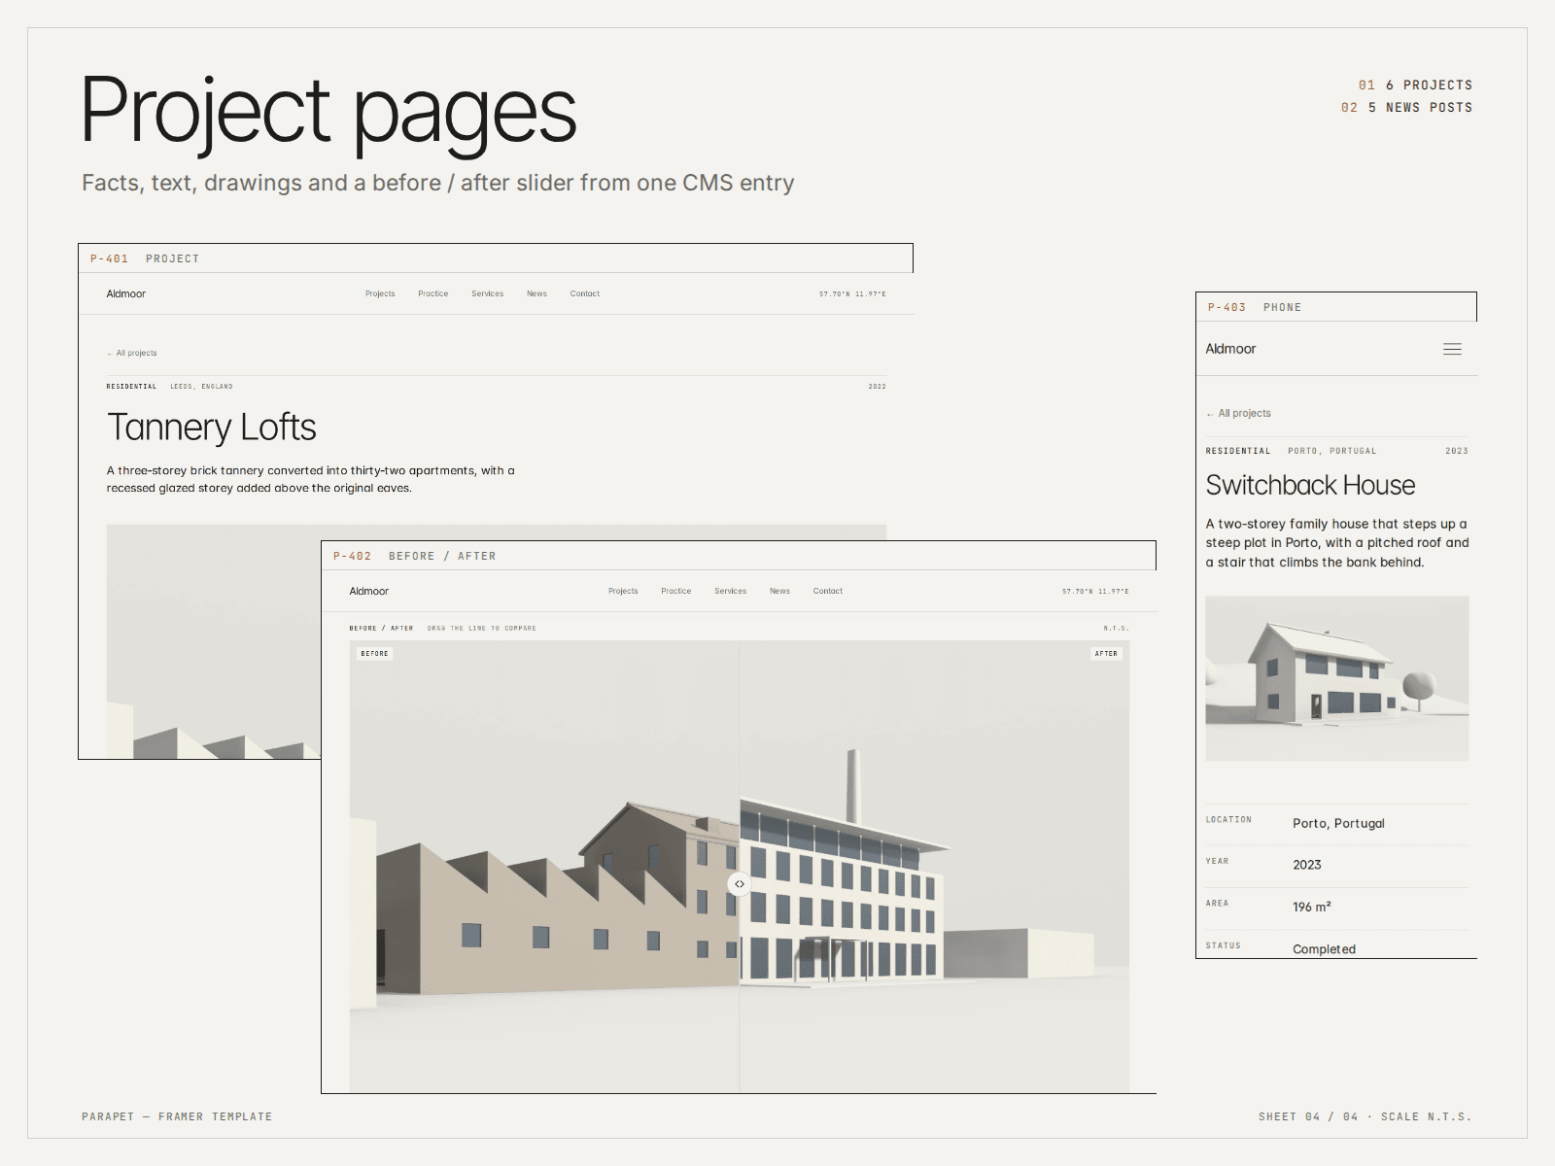Screen dimensions: 1555x1166
Task: Select the P-402 Before / After frame label
Action: tap(415, 556)
